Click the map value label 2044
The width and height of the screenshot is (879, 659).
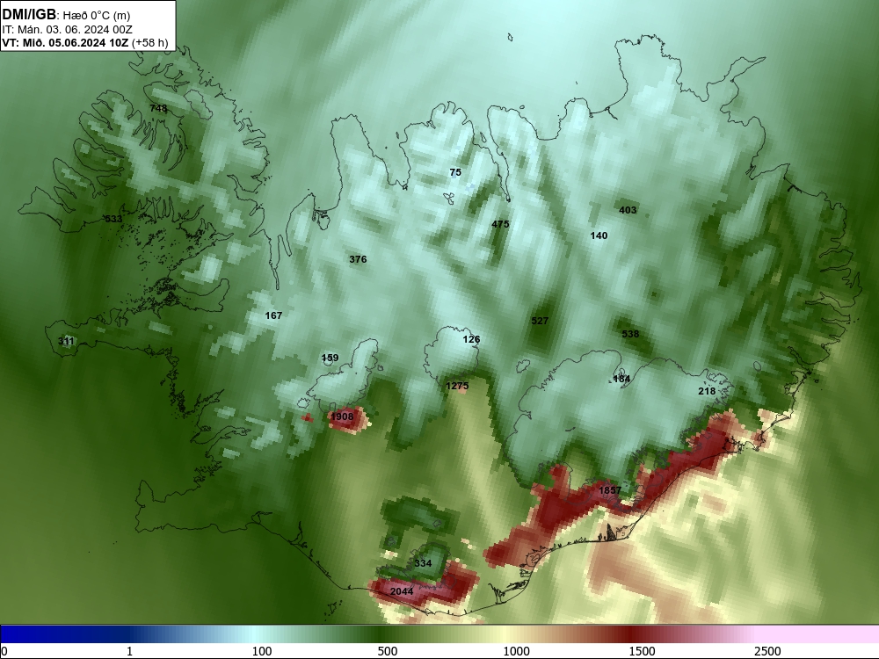tap(402, 591)
